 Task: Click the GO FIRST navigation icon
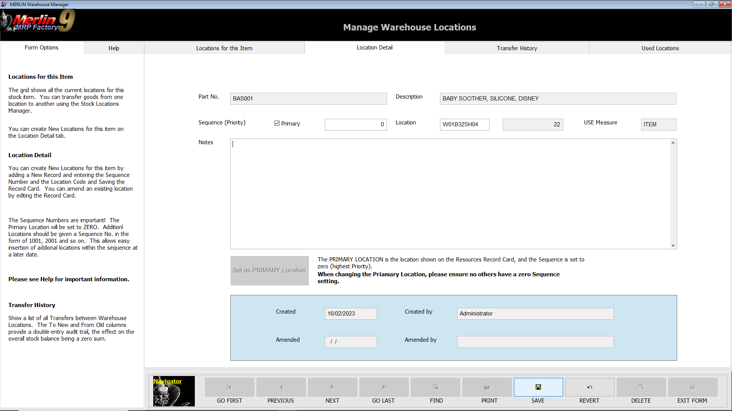click(x=229, y=387)
